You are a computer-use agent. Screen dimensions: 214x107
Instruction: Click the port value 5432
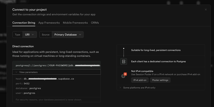click(26, 84)
